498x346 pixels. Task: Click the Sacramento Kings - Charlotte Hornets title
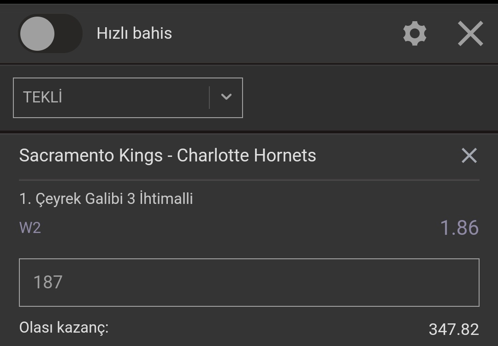[x=168, y=155]
